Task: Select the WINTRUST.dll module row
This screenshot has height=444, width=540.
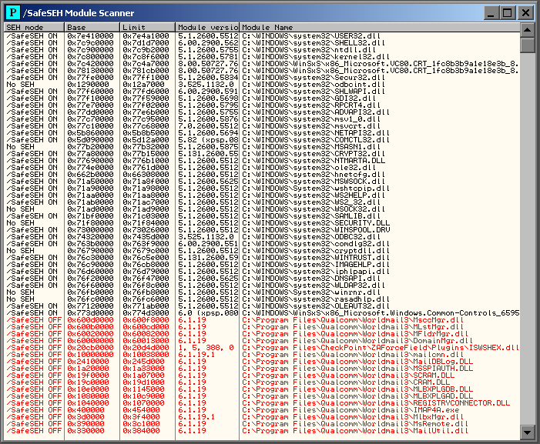Action: [x=262, y=257]
